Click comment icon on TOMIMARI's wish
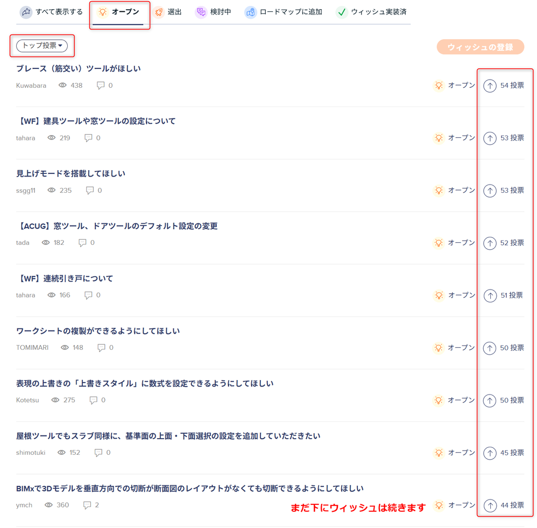Viewport: 537px width, 528px height. [x=101, y=348]
